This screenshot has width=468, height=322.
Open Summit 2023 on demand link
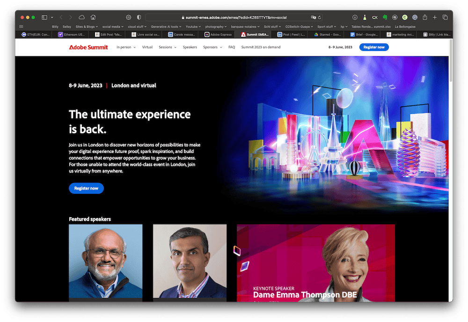coord(261,47)
